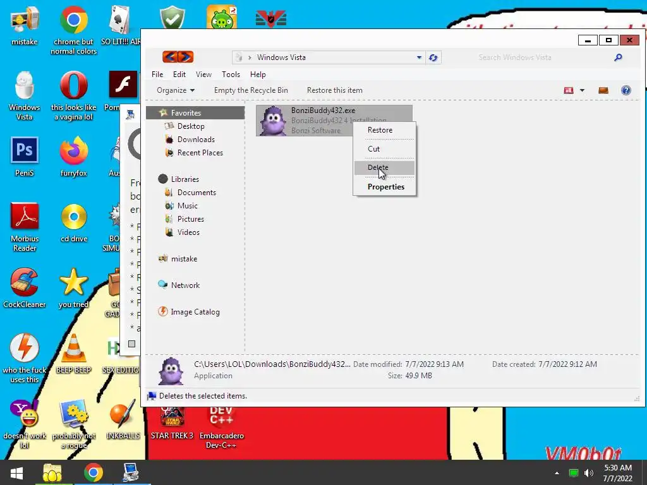Viewport: 647px width, 485px height.
Task: Click the refresh button beside address bar
Action: (x=433, y=57)
